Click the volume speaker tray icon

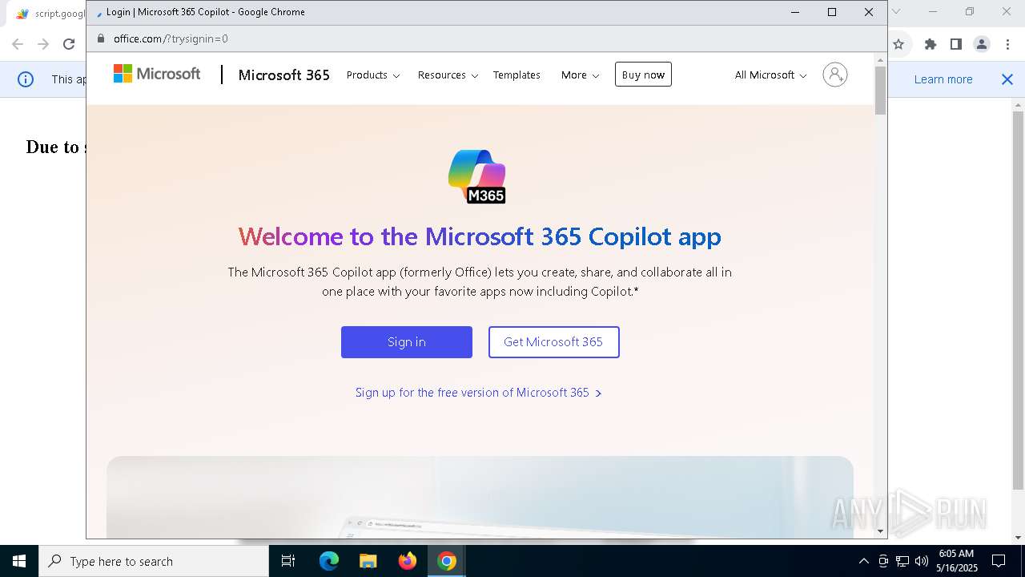coord(921,561)
